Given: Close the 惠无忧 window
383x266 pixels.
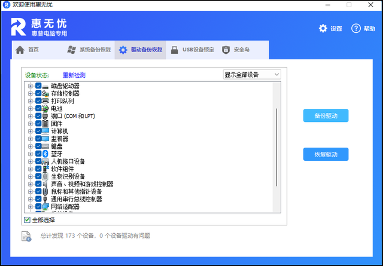Looking at the screenshot, I should click(x=370, y=5).
